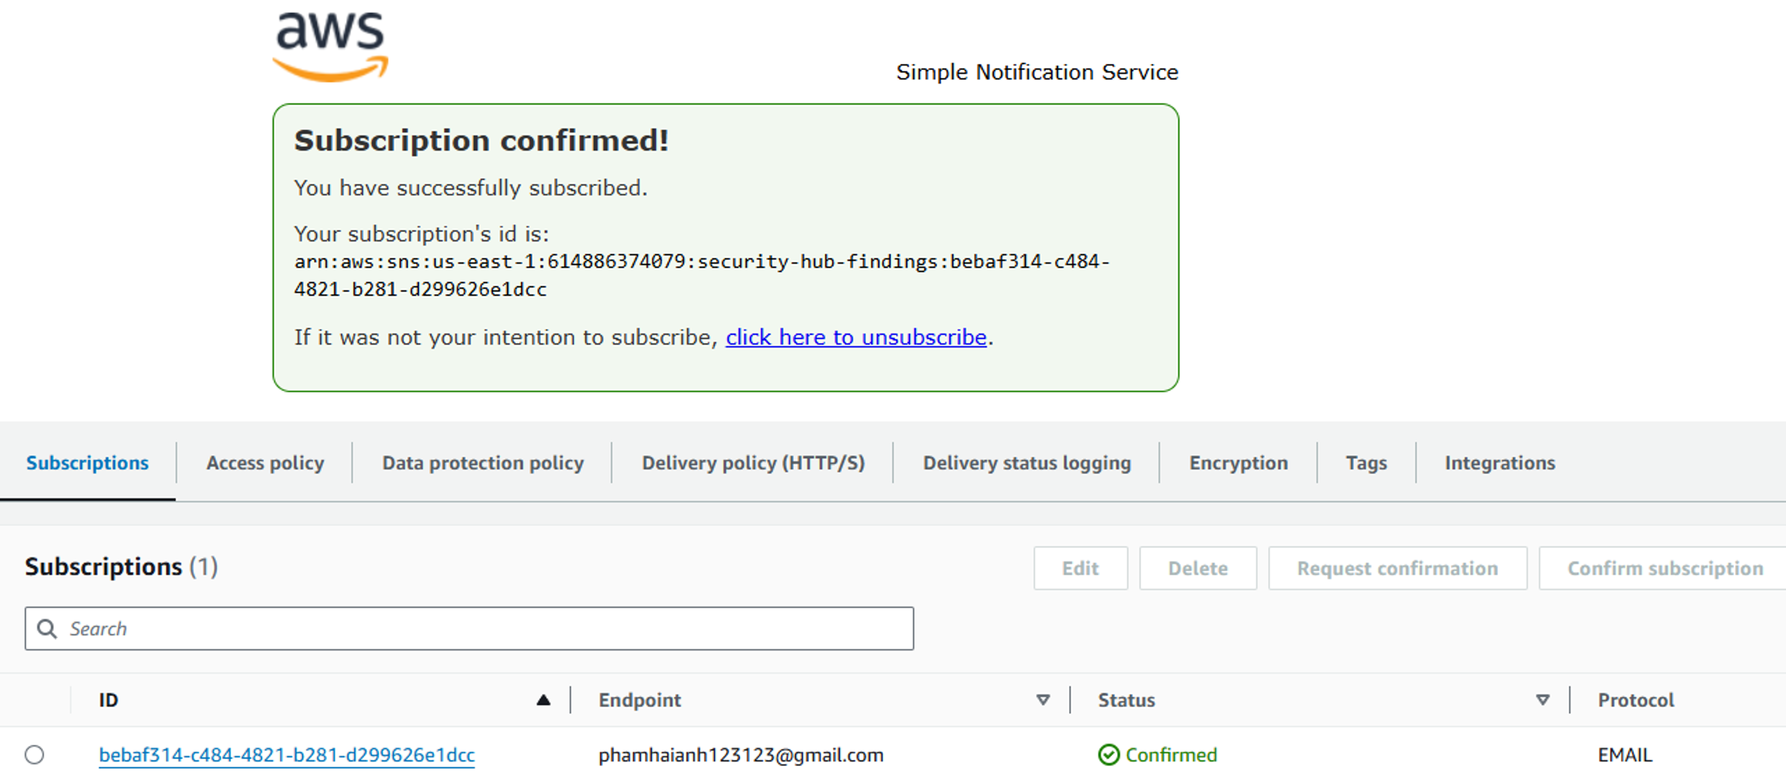
Task: Open the Integrations tab
Action: click(x=1500, y=463)
